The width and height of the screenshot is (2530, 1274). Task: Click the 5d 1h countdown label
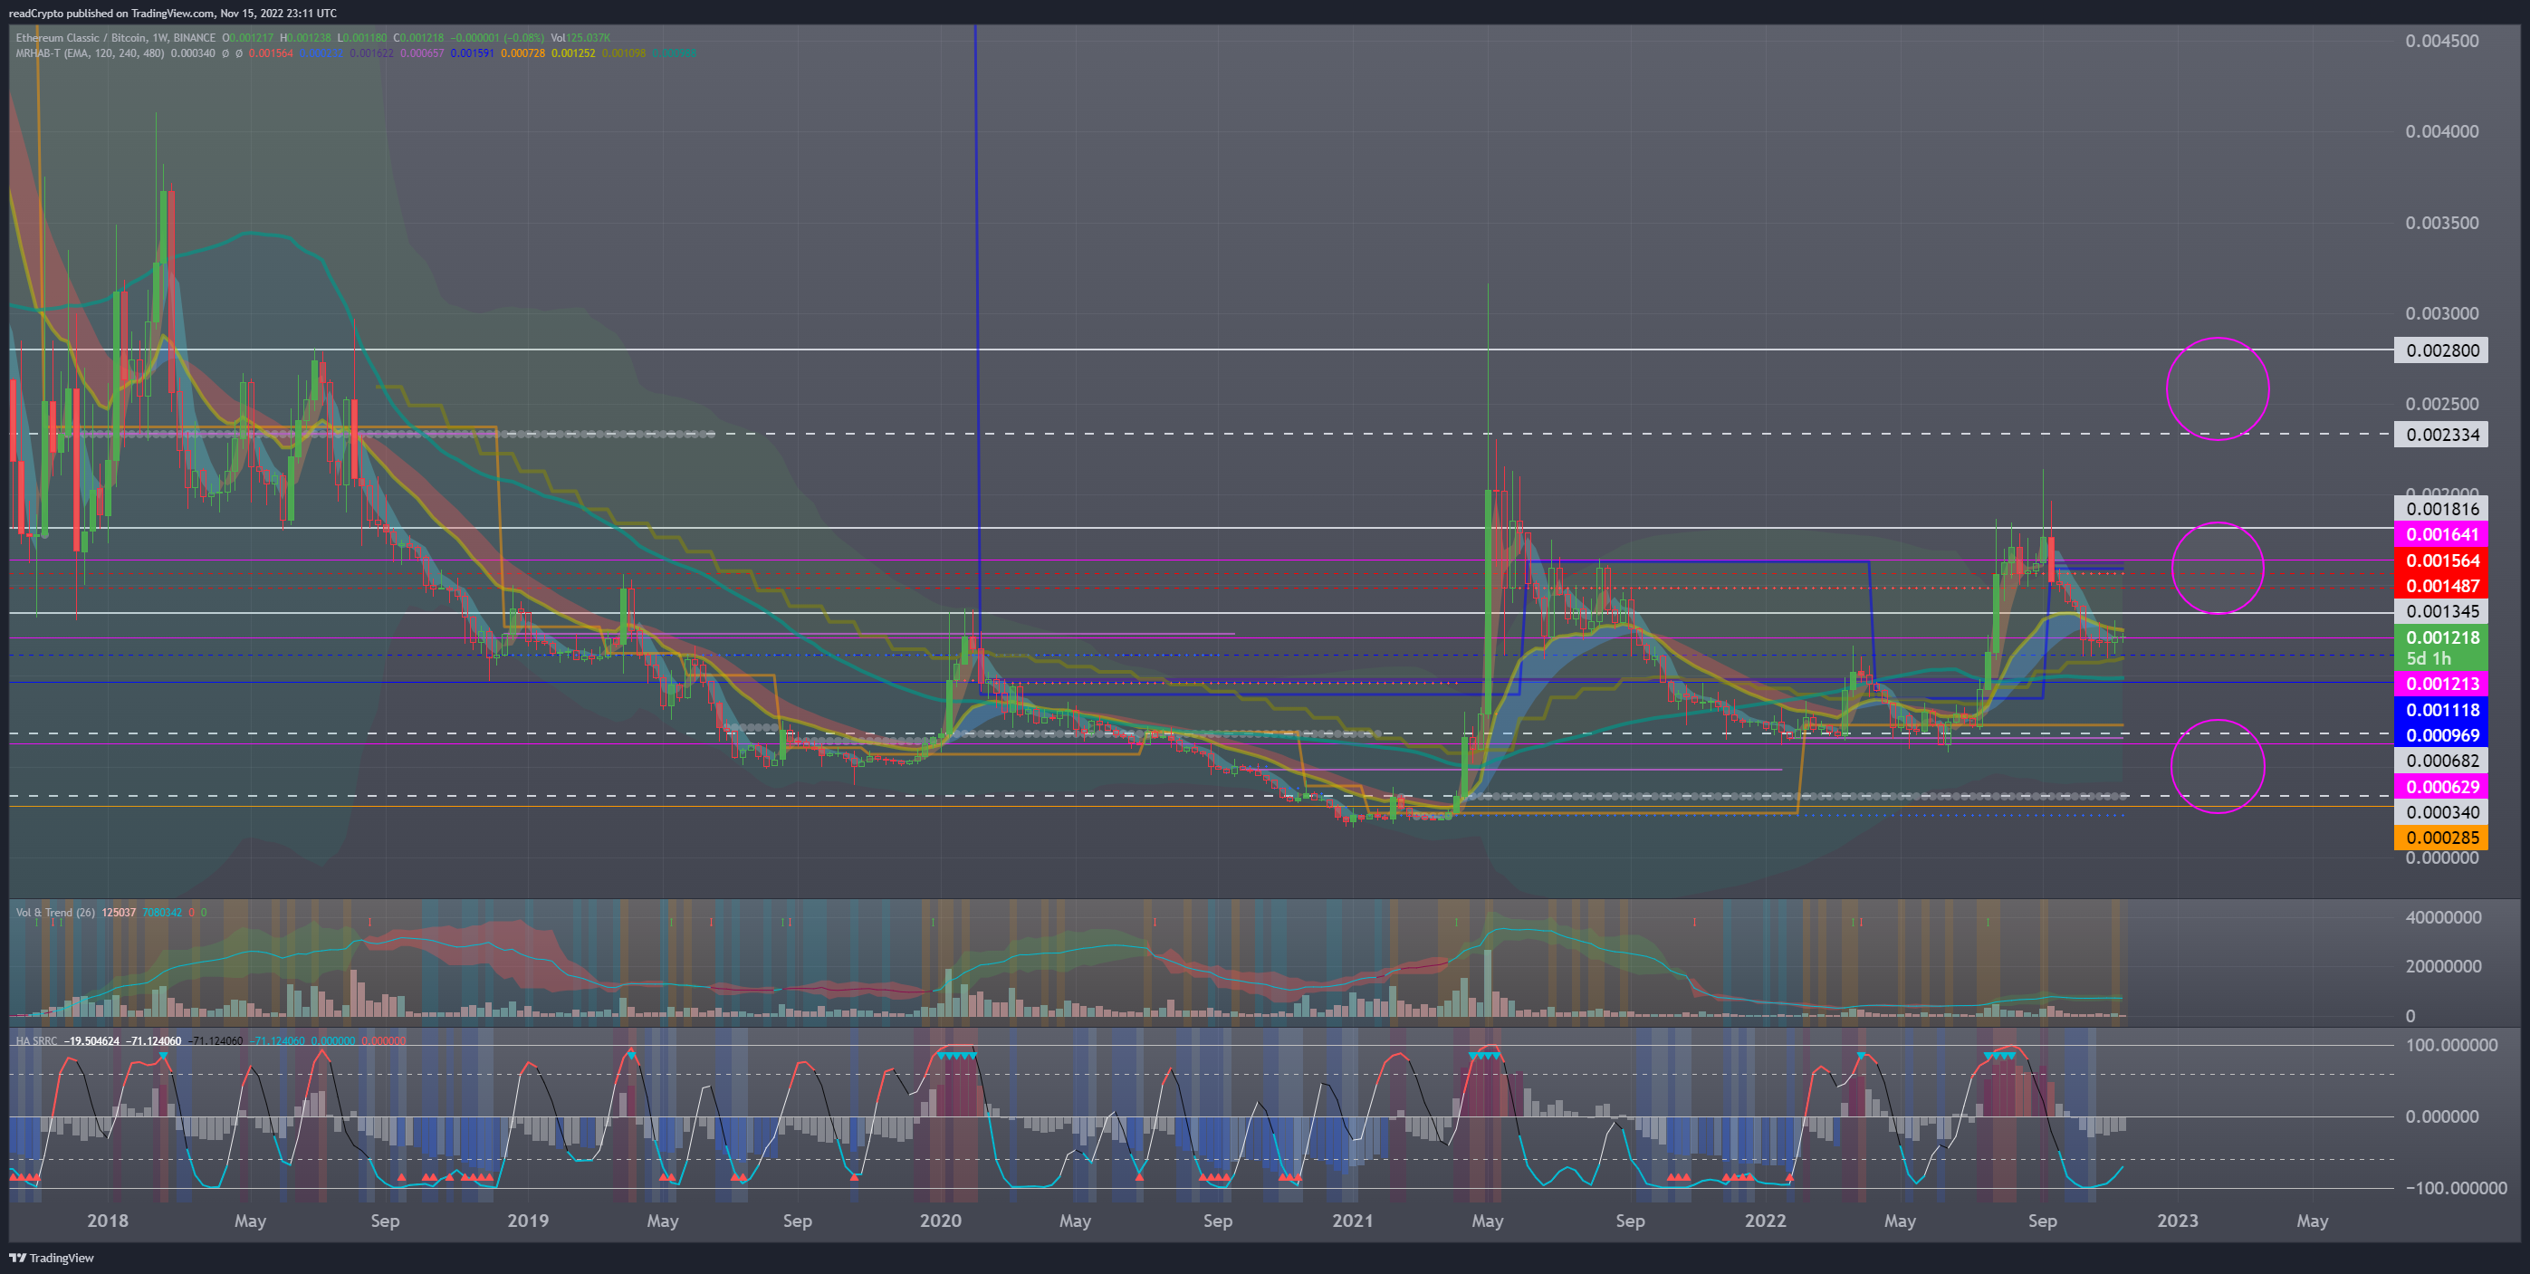[2428, 659]
